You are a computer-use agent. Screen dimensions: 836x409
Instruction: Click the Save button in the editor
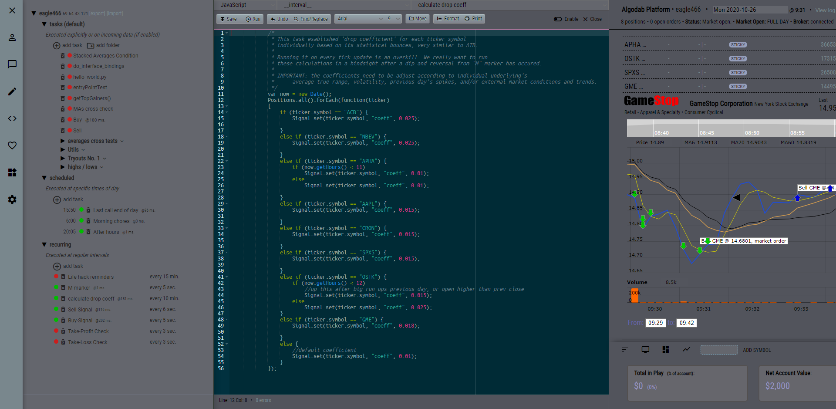[x=228, y=19]
